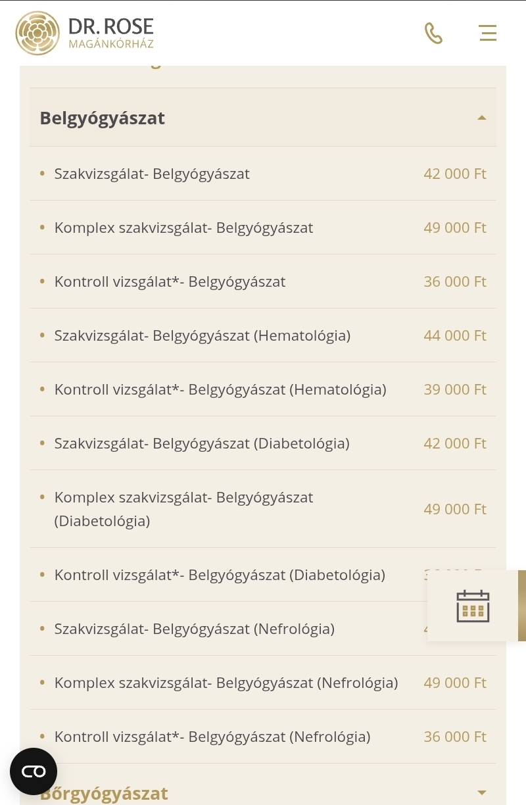This screenshot has width=526, height=805.
Task: Click the black accessibility glasses button
Action: (34, 771)
